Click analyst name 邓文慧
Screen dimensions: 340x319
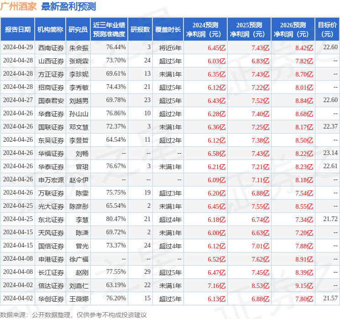pos(79,127)
